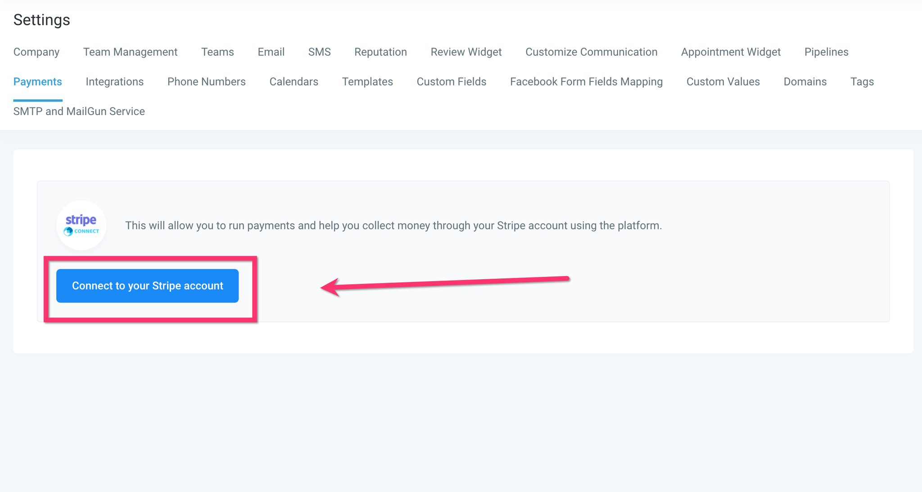
Task: Open the SMS tab
Action: [x=319, y=52]
